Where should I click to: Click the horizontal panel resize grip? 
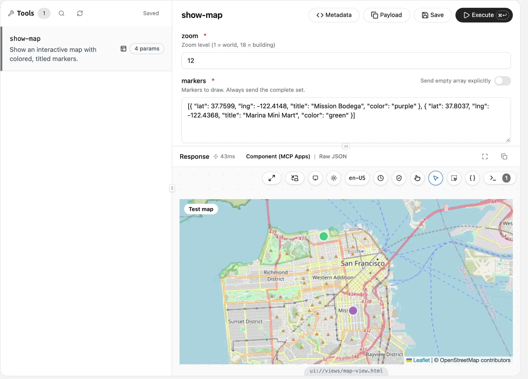pos(346,146)
